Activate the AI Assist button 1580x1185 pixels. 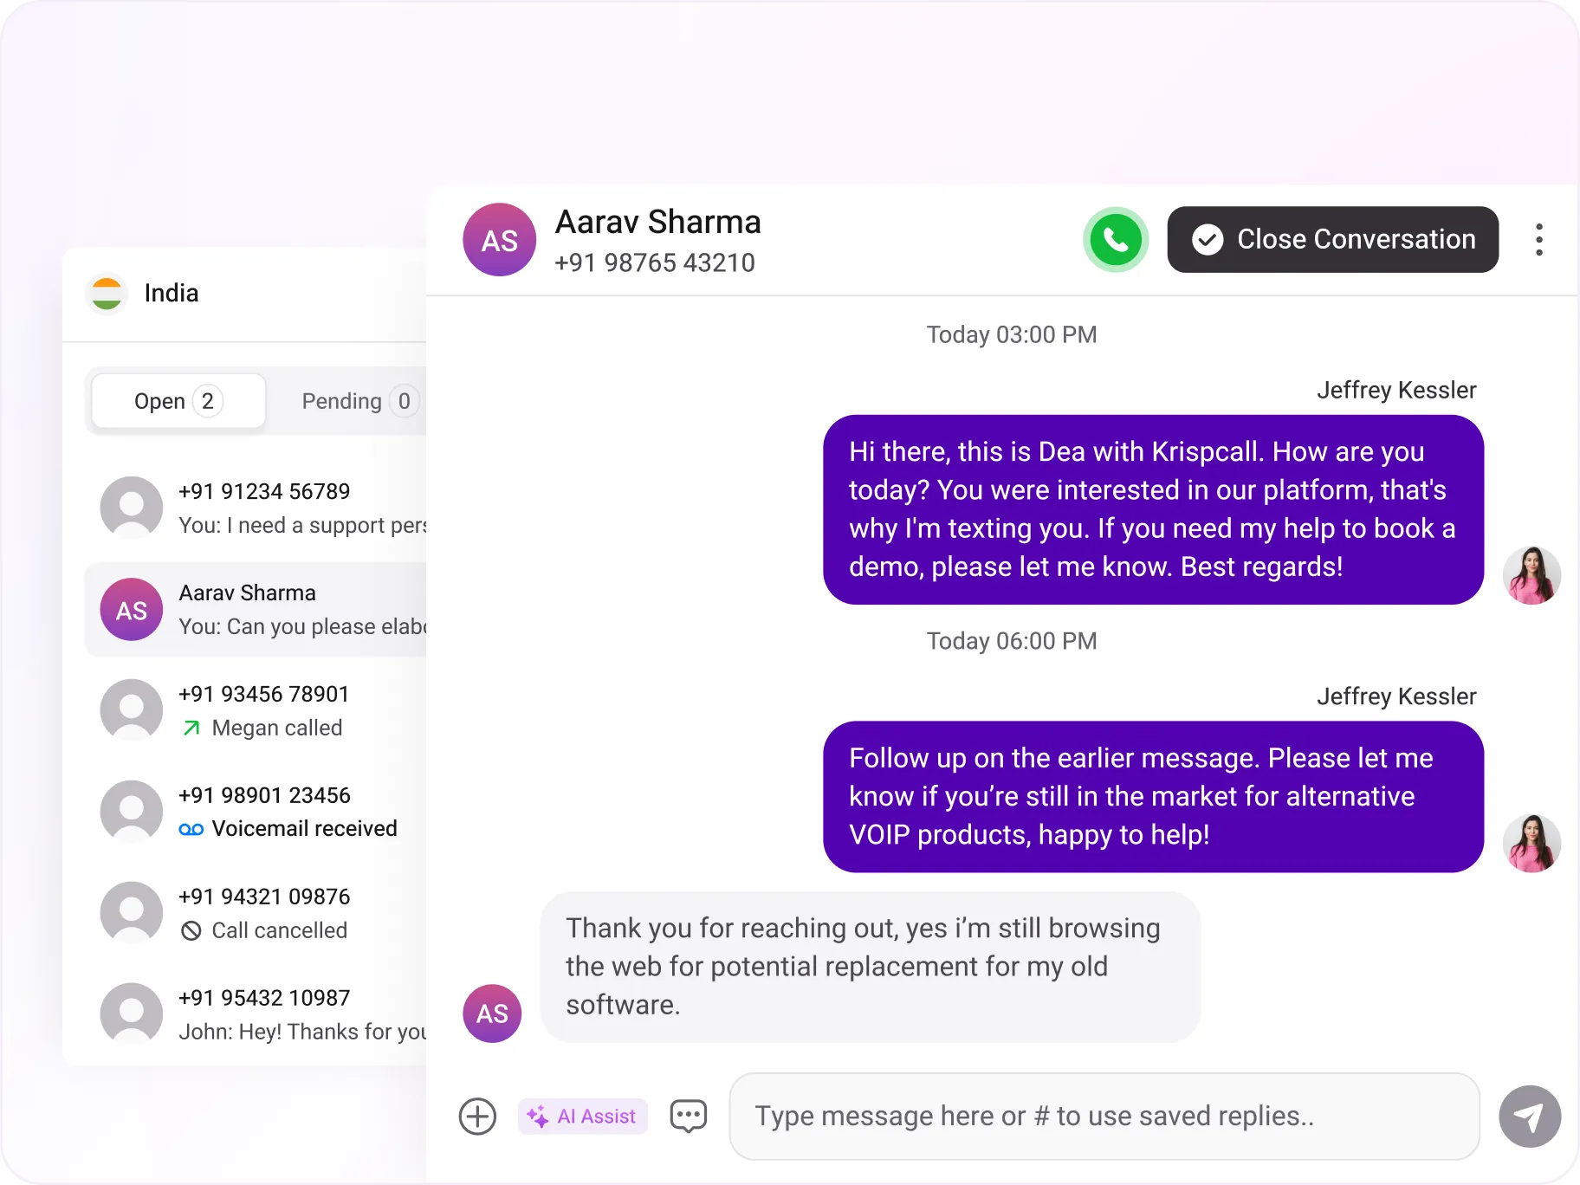583,1116
